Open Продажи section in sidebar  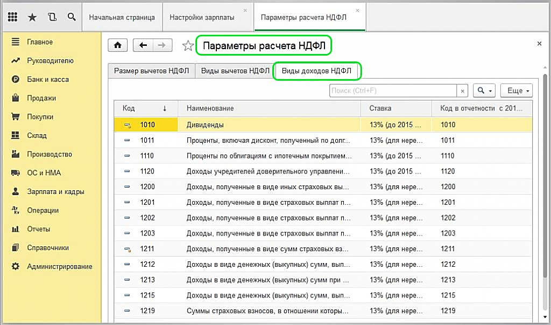tap(41, 98)
